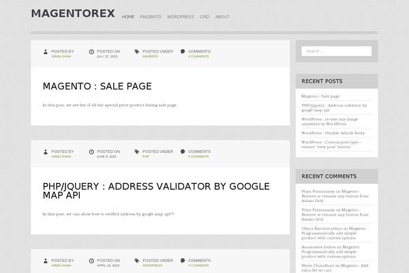Click the tag icon above the WordPress category
This screenshot has width=409, height=273.
[x=137, y=261]
